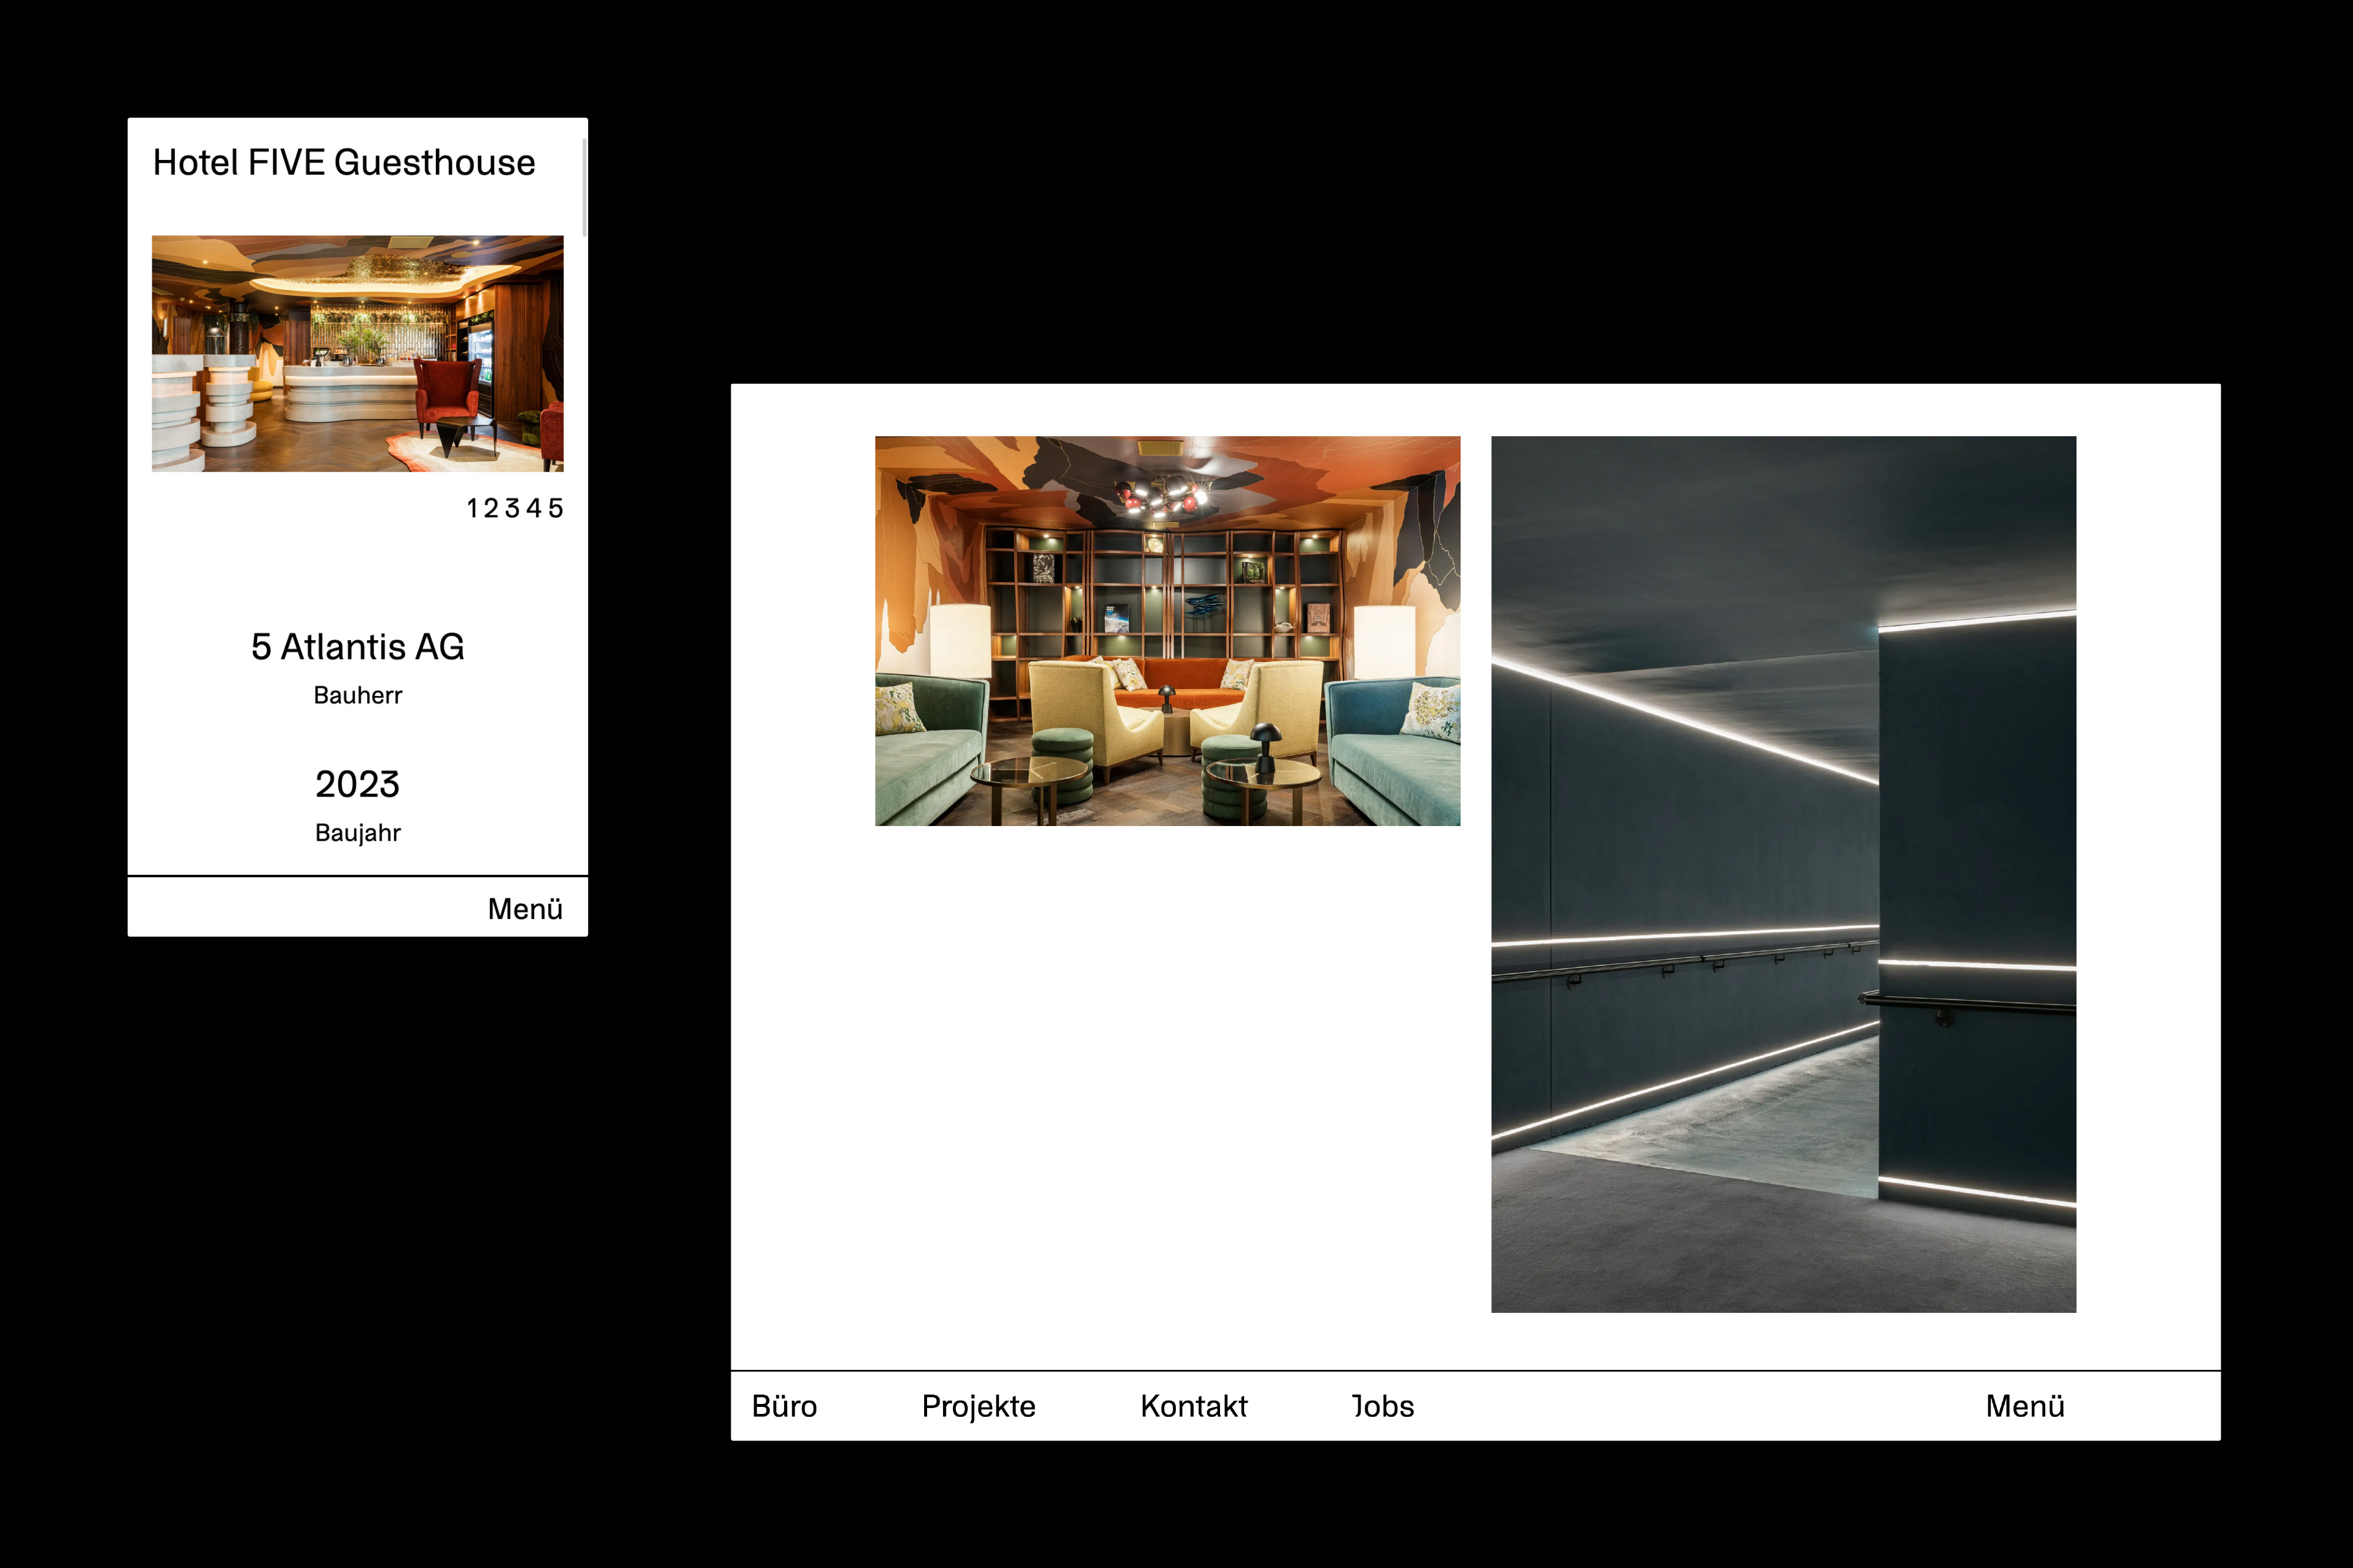The height and width of the screenshot is (1568, 2353).
Task: Click the Hotel FIVE Guesthouse title
Action: [x=344, y=163]
